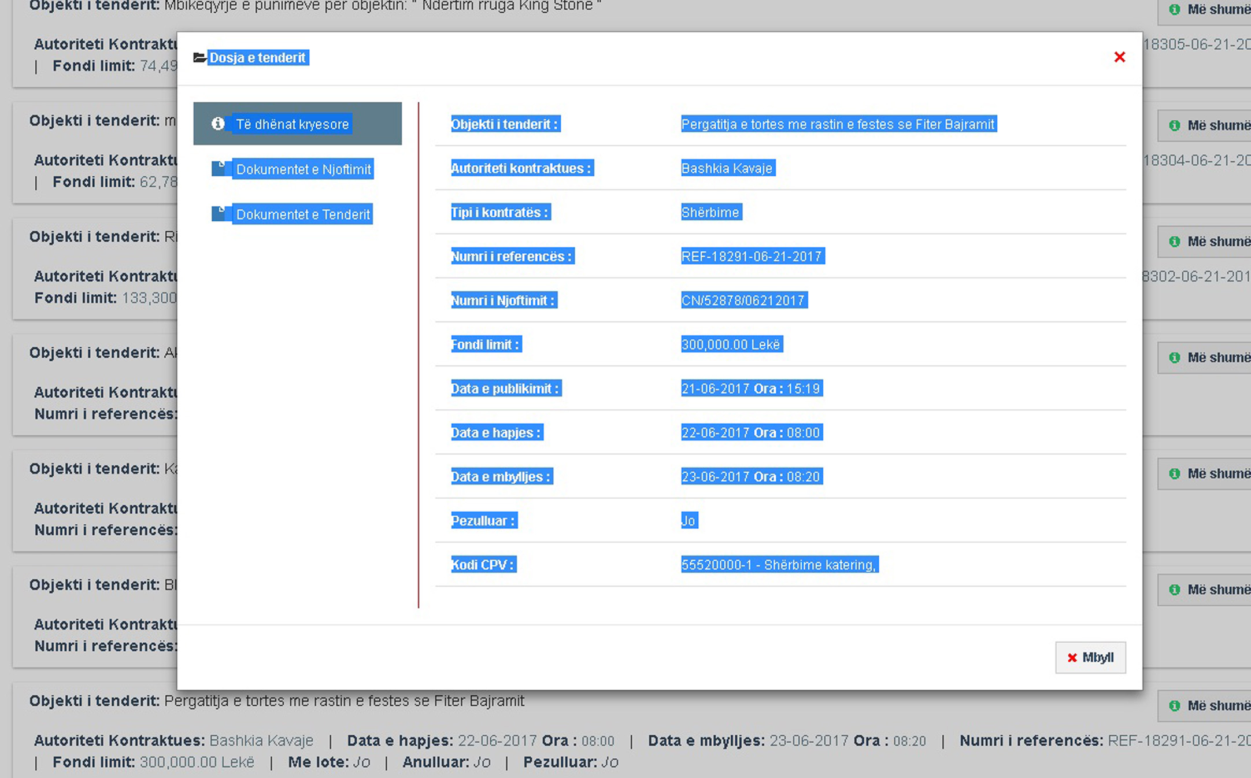
Task: Click the reference number REF-18291-06-21-2017 value
Action: [752, 257]
